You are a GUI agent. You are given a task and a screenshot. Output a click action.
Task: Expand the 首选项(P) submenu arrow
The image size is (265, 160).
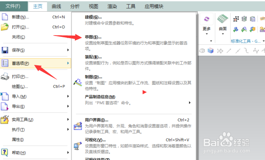pos(68,63)
